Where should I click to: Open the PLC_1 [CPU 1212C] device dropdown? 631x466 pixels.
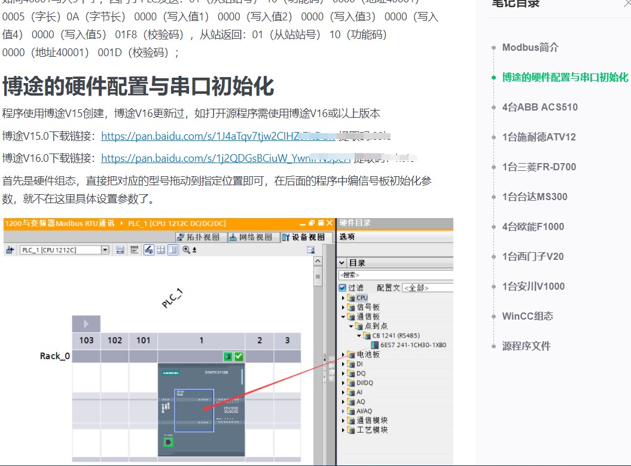[x=105, y=250]
